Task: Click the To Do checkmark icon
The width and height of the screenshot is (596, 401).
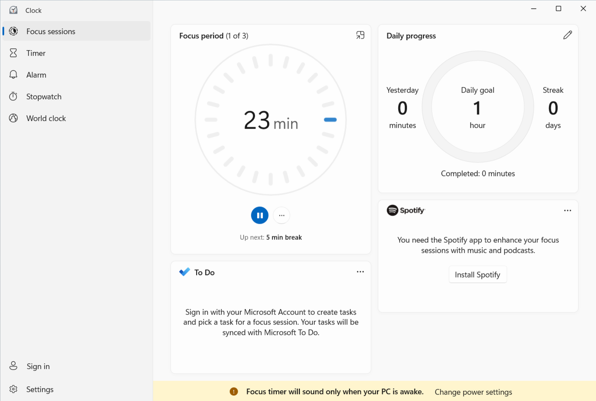Action: pyautogui.click(x=184, y=272)
